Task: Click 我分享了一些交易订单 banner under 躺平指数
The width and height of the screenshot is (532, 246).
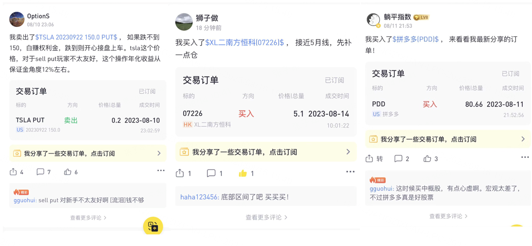Action: [x=448, y=139]
